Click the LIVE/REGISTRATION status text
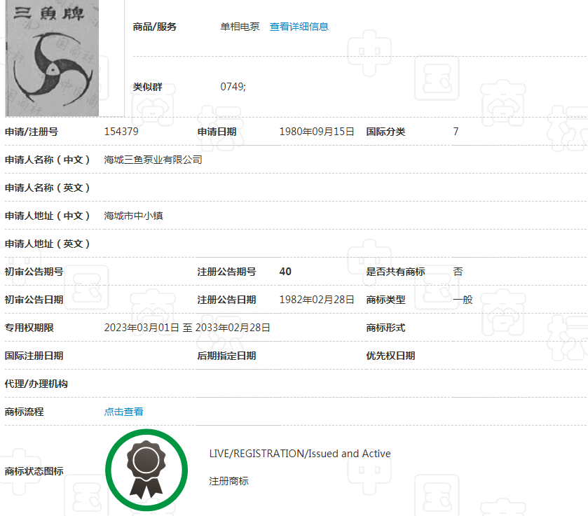Image resolution: width=588 pixels, height=516 pixels. coord(300,454)
